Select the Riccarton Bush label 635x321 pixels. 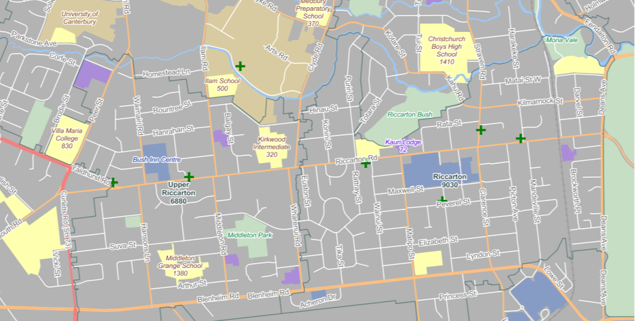coord(410,115)
